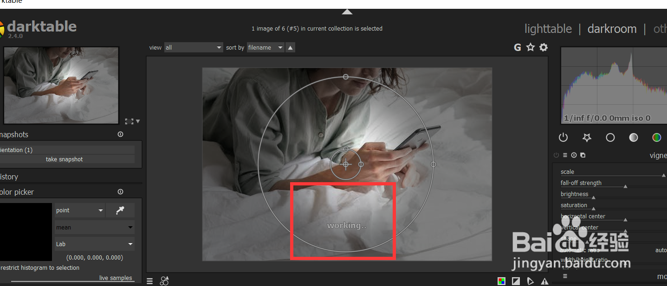Click the Lab values (0.000, 0.000, 0.000)

click(95, 258)
